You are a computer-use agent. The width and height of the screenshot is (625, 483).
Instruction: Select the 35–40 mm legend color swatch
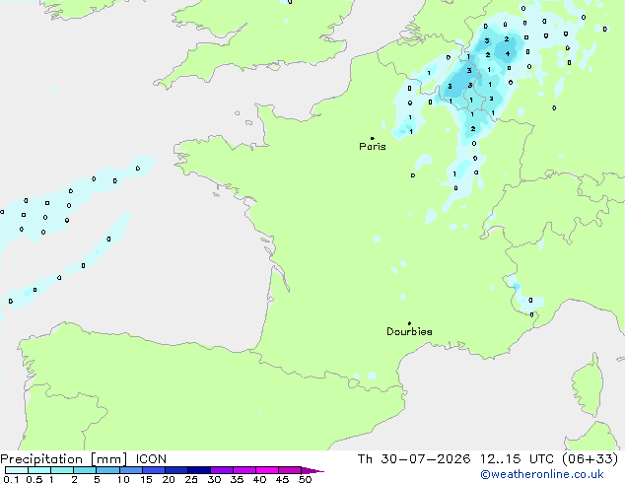243,470
